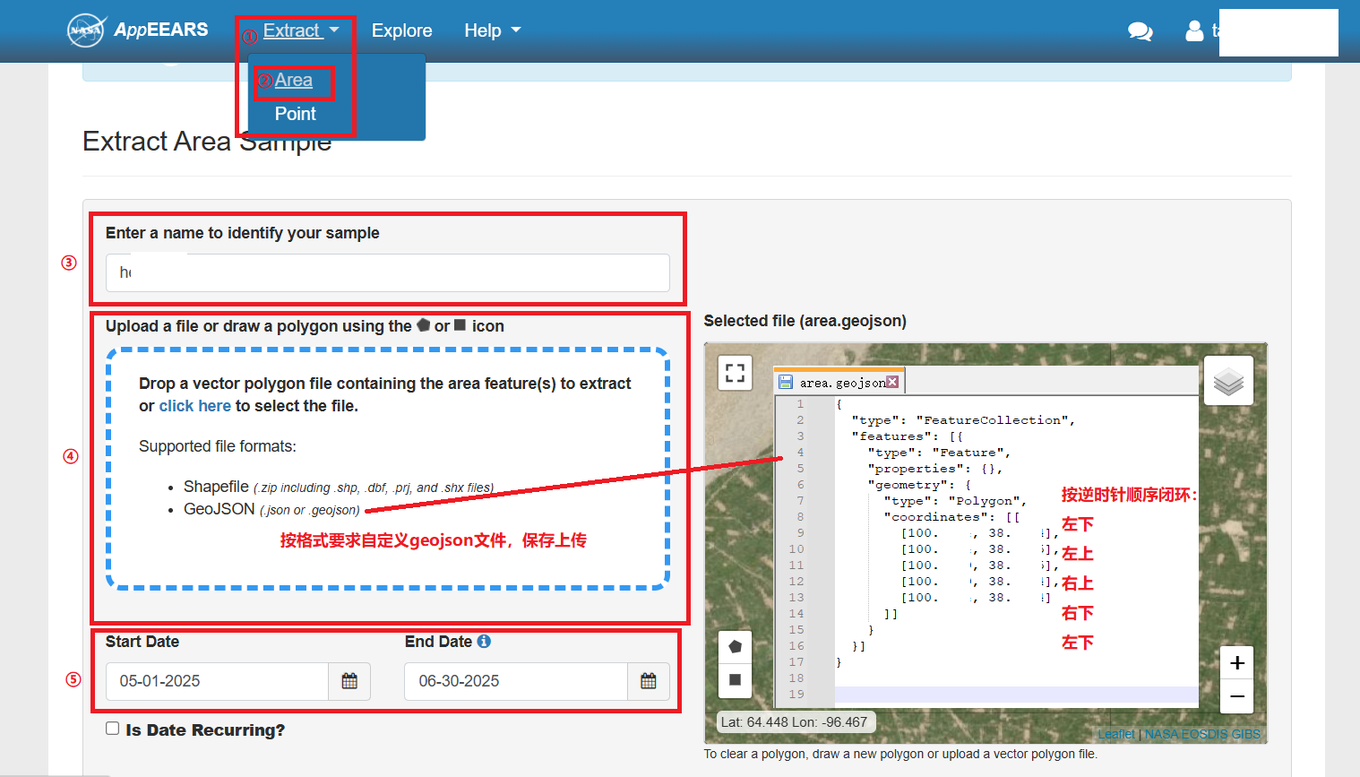Open the AppEEARS home link
This screenshot has height=777, width=1360.
tap(161, 30)
